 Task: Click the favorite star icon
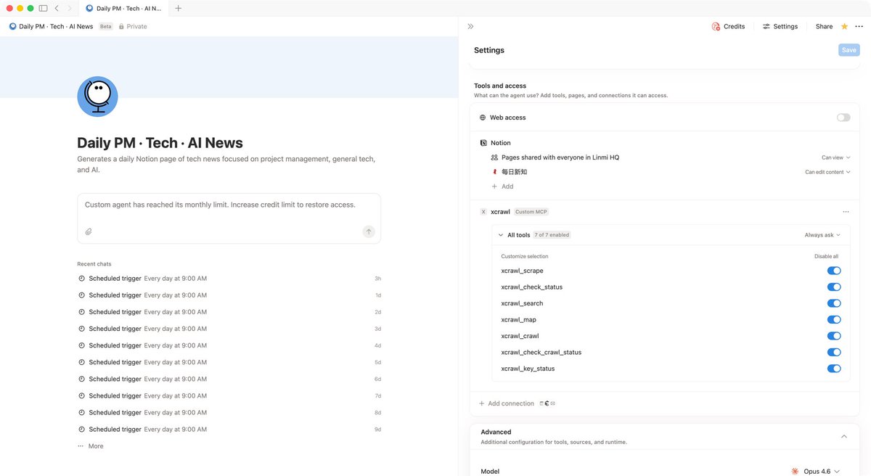[844, 26]
